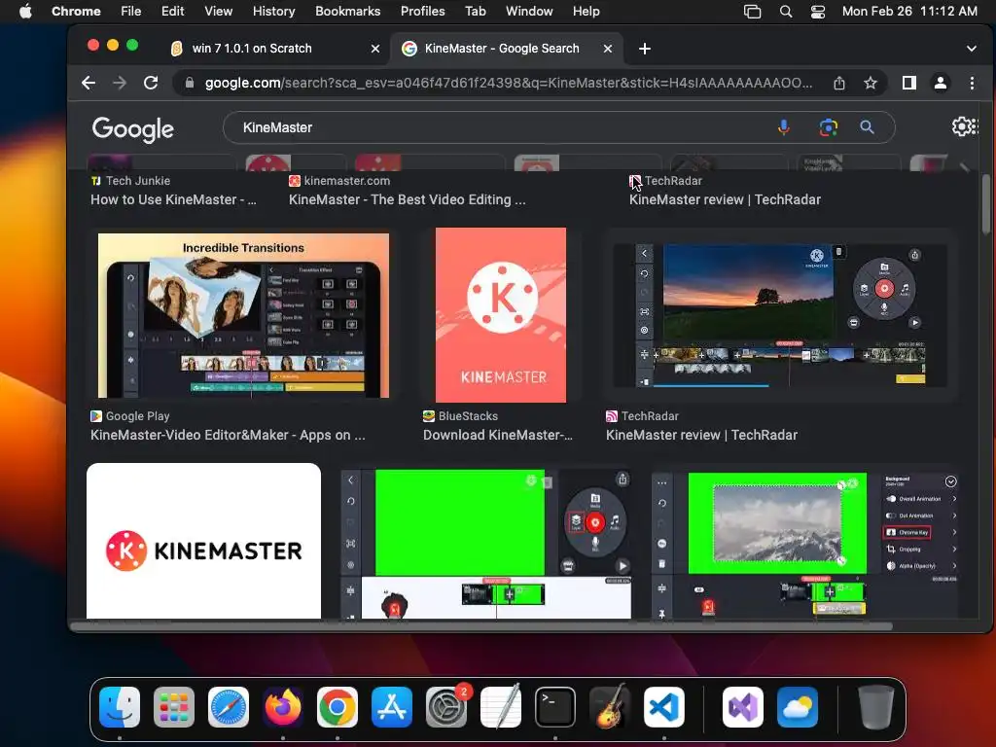Open Stage Manager icon in menu bar

(x=752, y=12)
